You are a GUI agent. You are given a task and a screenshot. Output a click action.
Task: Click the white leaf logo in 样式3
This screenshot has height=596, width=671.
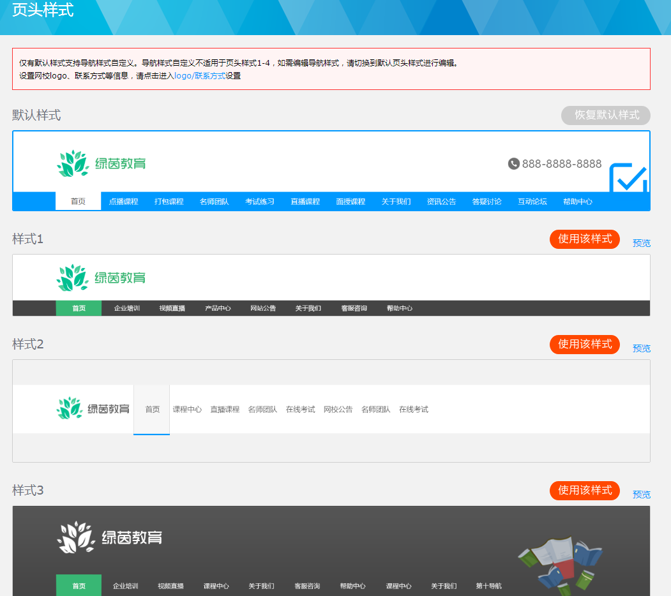coord(75,537)
